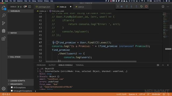Image resolution: width=172 pixels, height=96 pixels.
Task: Open the Go menu in the menu bar
Action: click(x=30, y=1)
